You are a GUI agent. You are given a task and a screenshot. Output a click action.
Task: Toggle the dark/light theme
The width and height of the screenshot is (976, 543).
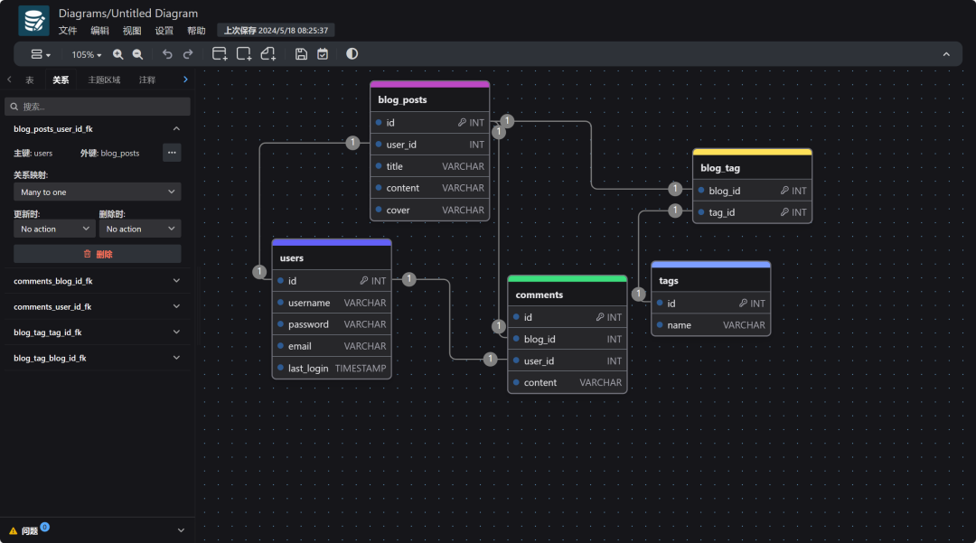point(352,54)
